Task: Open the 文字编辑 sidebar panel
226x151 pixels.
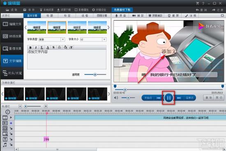Action: tap(12, 61)
